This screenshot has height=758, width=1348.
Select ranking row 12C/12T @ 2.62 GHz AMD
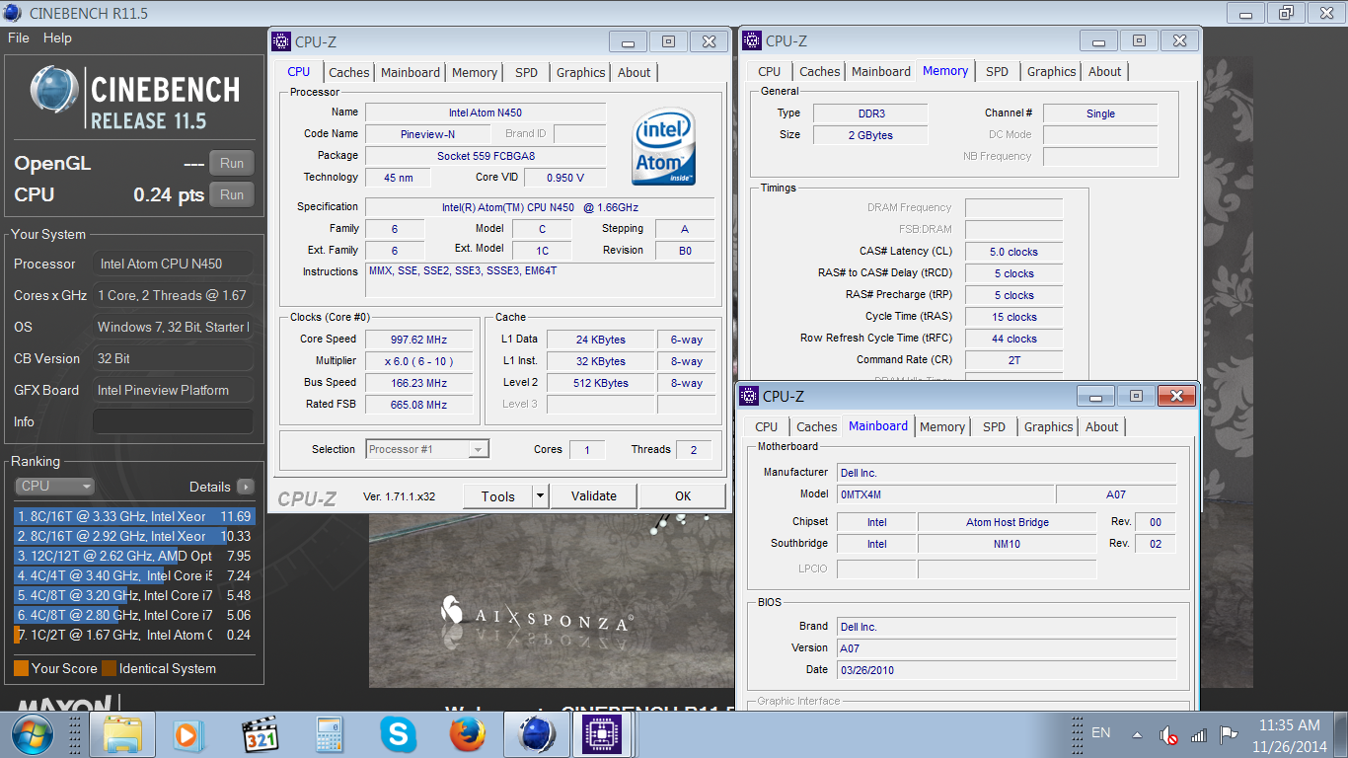click(133, 556)
